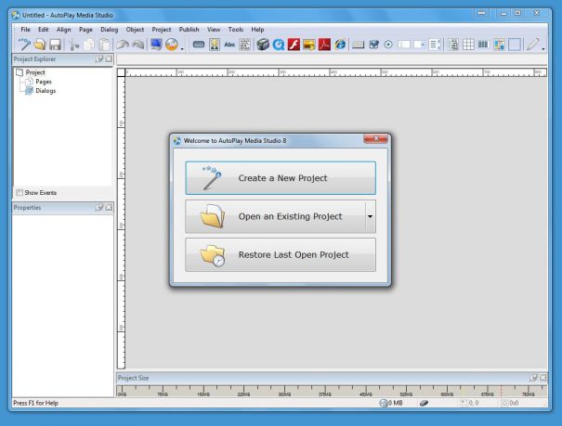The height and width of the screenshot is (426, 562).
Task: Select Pages in the Project Explorer
Action: point(44,82)
